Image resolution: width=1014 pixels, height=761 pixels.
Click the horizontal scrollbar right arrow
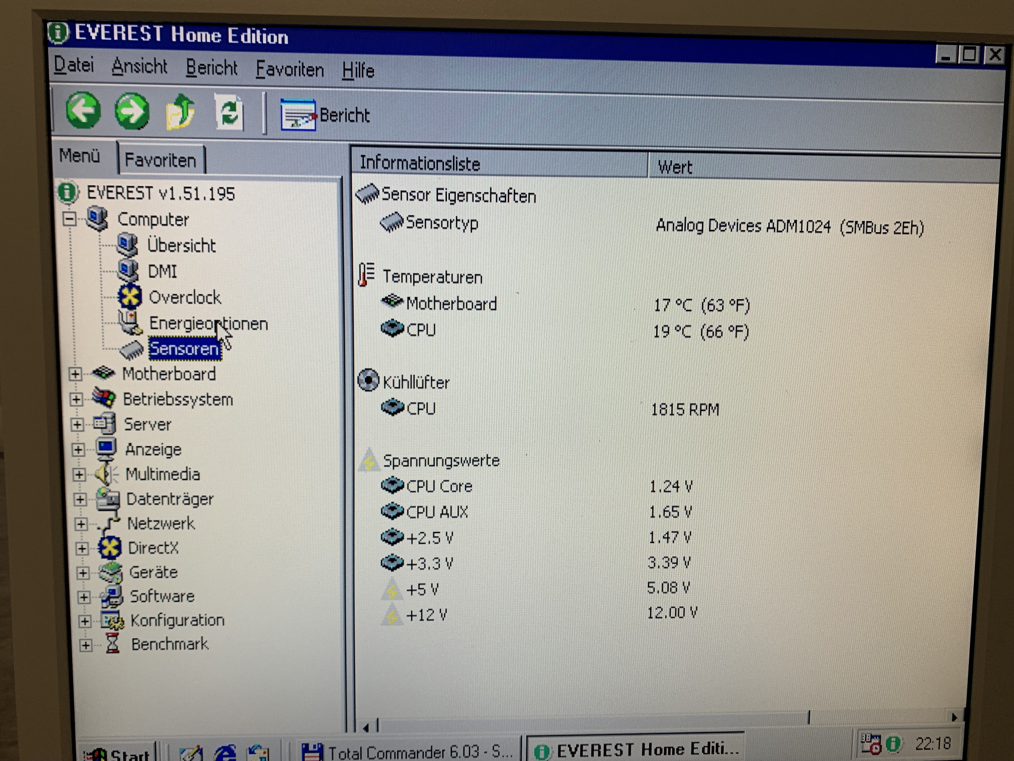pos(954,717)
